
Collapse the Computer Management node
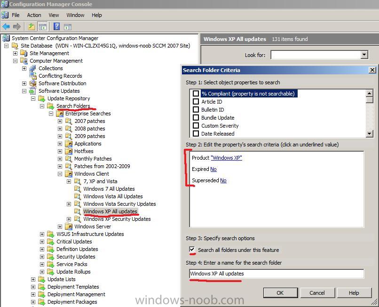(15, 61)
